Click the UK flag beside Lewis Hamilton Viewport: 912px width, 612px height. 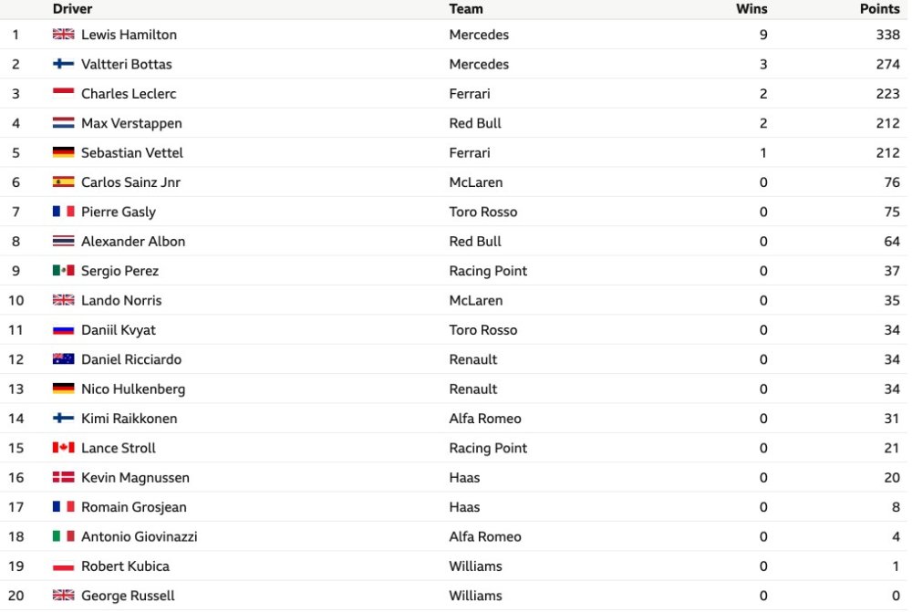(x=64, y=35)
